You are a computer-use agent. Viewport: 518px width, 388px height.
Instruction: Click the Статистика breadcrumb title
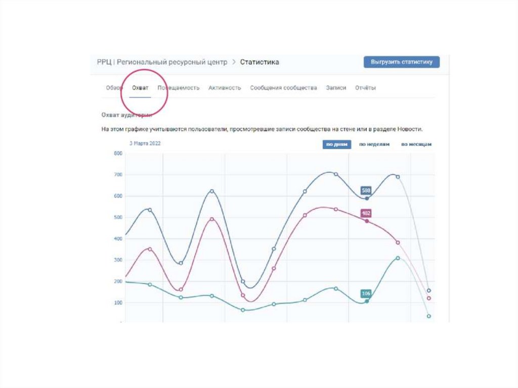260,62
